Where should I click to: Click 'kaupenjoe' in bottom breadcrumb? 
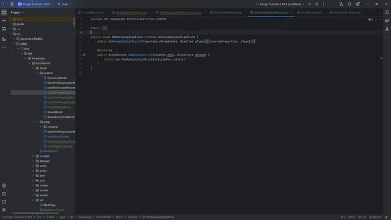[85, 218]
